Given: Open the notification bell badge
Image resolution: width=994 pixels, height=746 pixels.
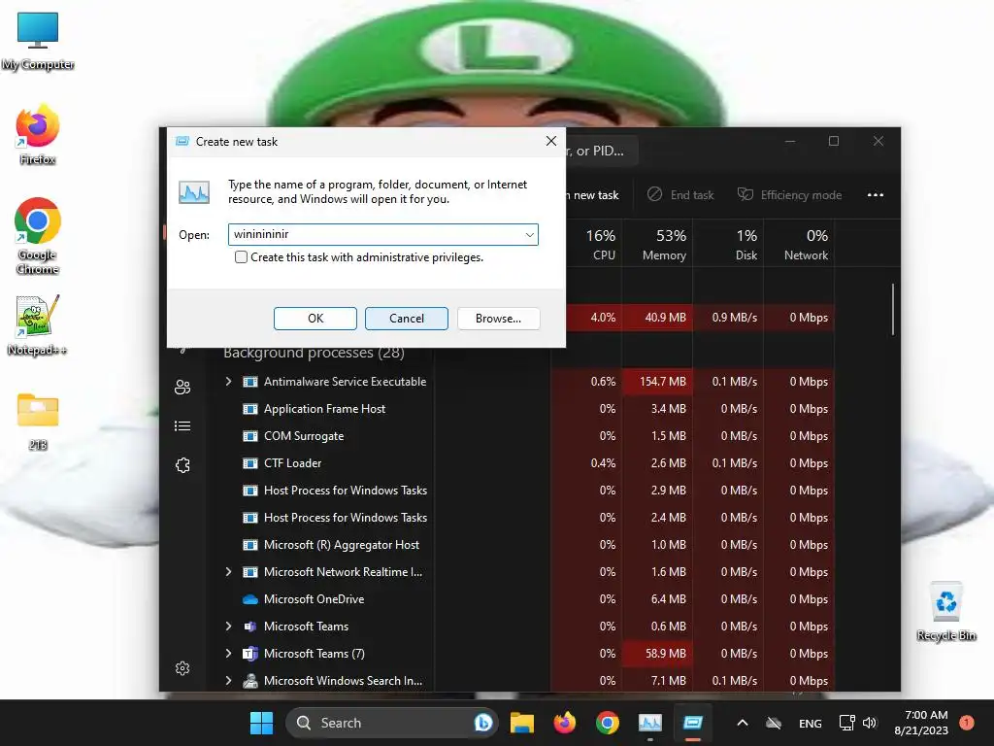Looking at the screenshot, I should tap(967, 723).
